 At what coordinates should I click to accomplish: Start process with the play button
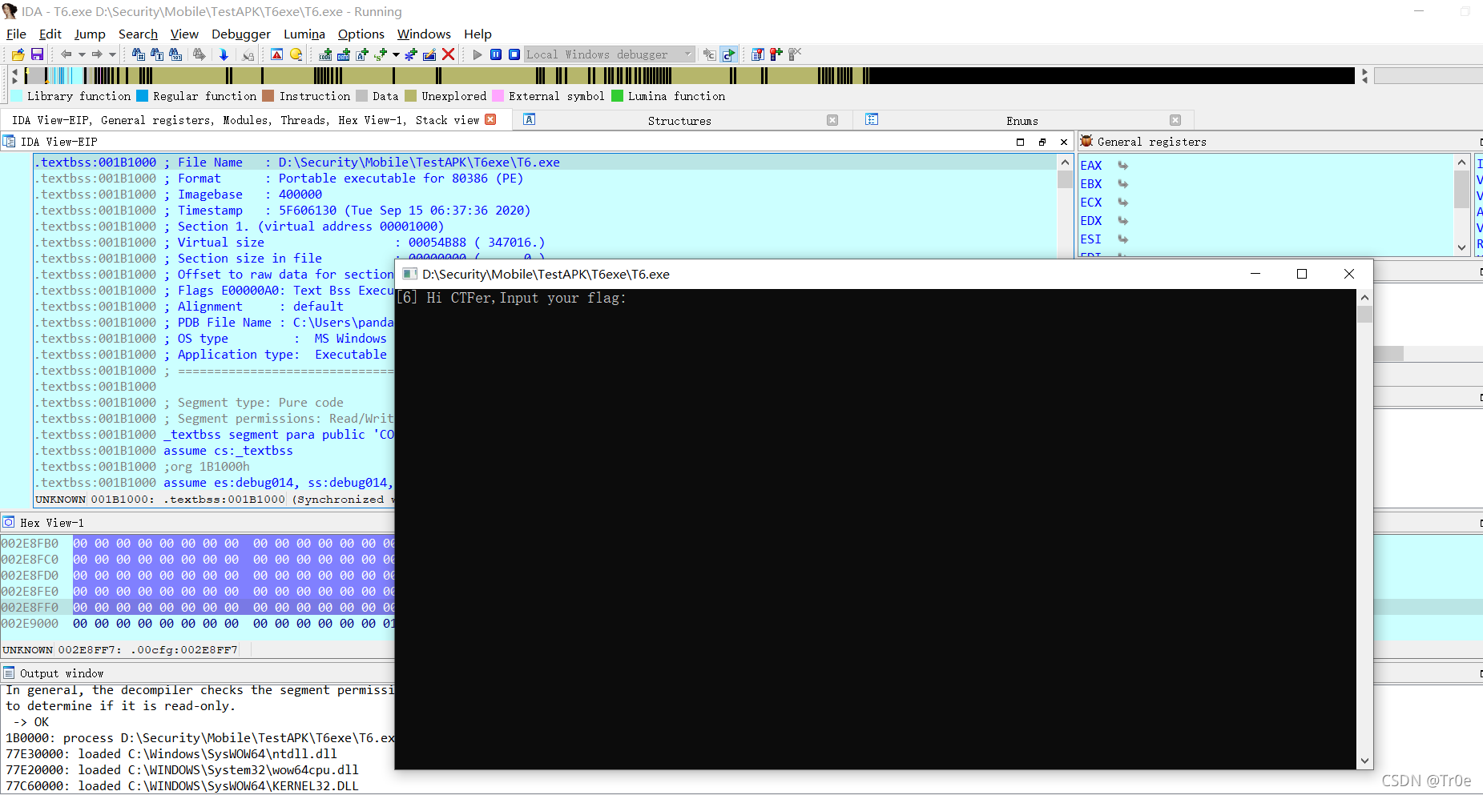click(478, 54)
